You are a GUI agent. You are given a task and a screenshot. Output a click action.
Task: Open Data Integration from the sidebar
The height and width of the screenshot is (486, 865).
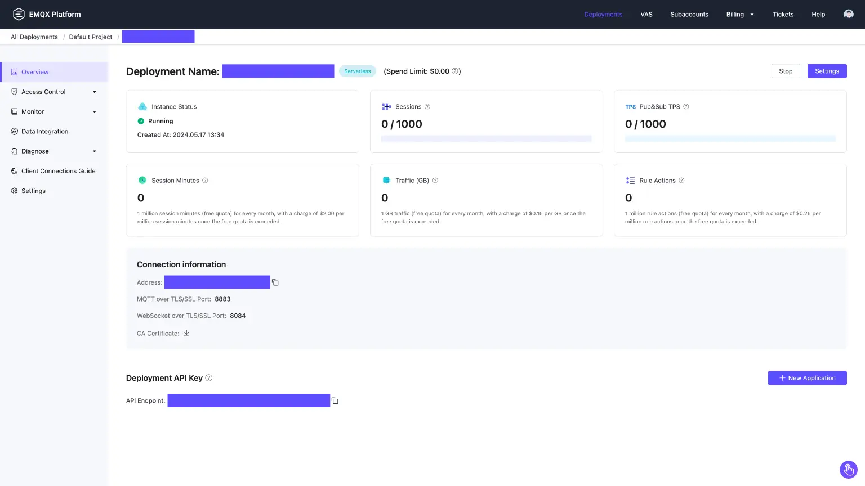[44, 131]
